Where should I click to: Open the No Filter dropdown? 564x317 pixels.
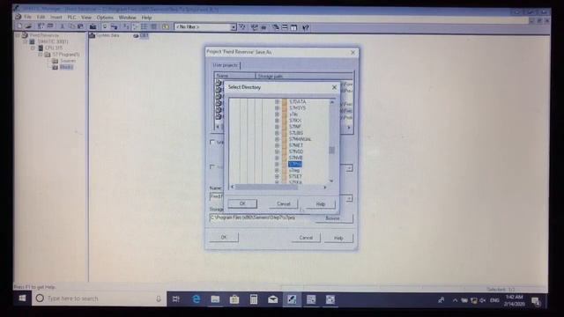(x=234, y=27)
